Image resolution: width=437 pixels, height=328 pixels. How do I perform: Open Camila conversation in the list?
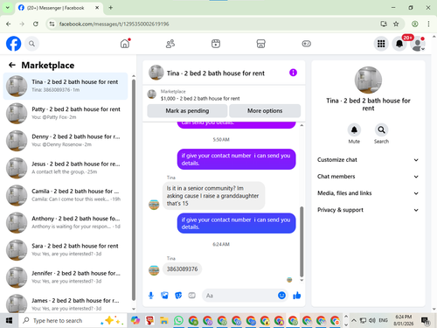tap(66, 195)
